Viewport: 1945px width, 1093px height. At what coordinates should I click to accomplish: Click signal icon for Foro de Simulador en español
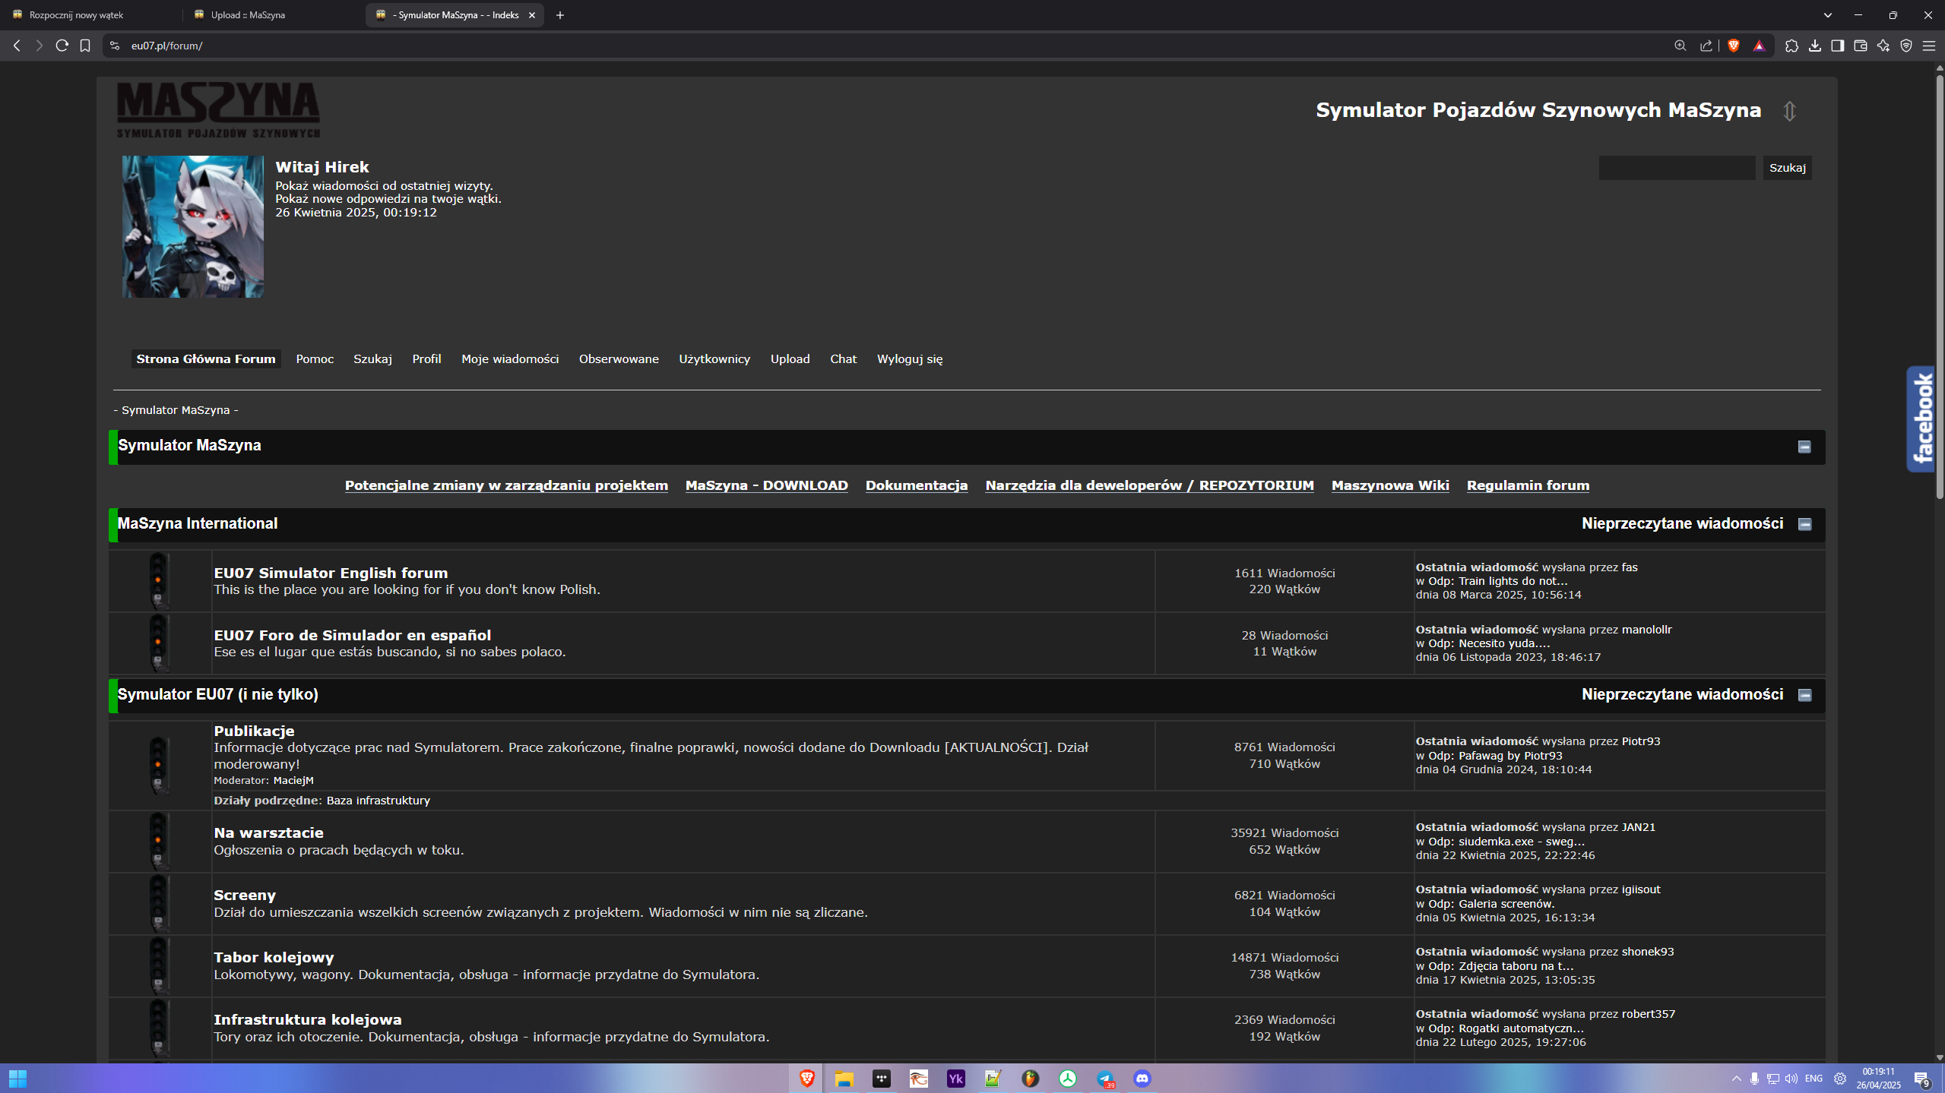pos(158,643)
